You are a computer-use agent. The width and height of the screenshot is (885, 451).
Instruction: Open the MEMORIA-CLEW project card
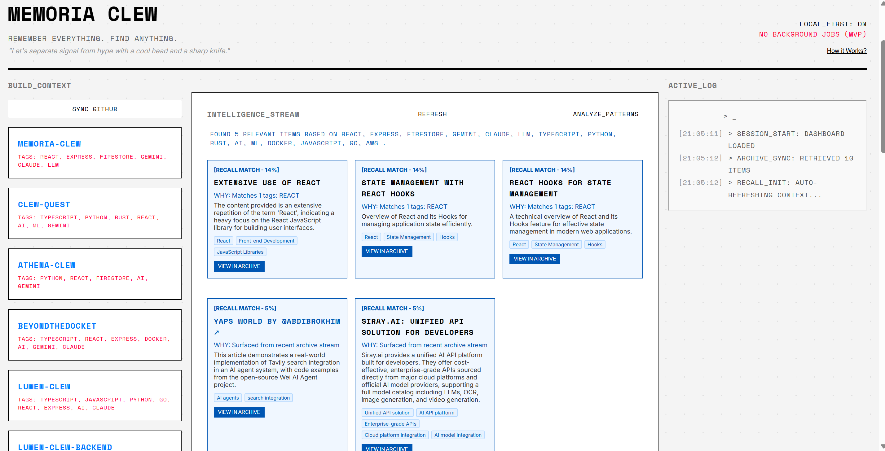pyautogui.click(x=49, y=144)
